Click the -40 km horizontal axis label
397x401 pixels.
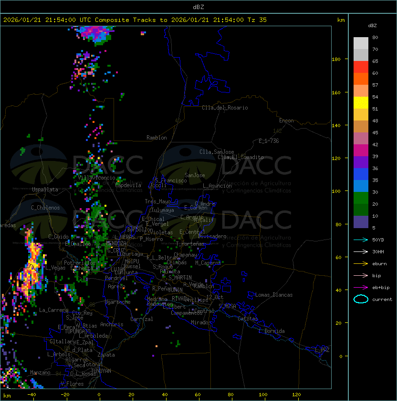click(31, 394)
